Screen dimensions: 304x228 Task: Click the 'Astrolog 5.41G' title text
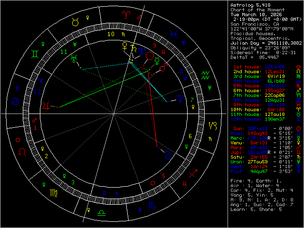(250, 5)
